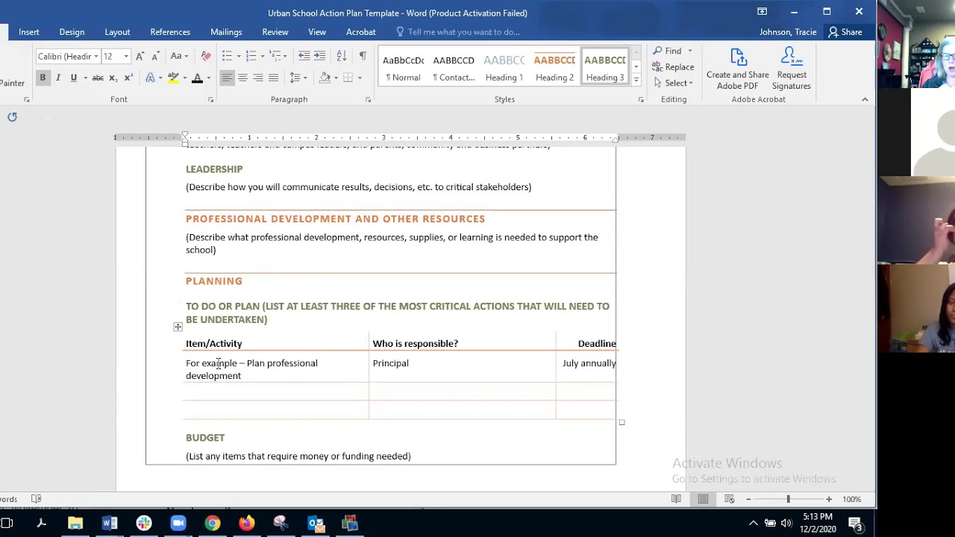
Task: Click the Tell me what you want to do box
Action: [457, 32]
